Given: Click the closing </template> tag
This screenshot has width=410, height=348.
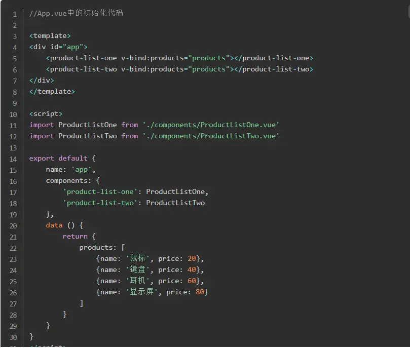Looking at the screenshot, I should 52,92.
